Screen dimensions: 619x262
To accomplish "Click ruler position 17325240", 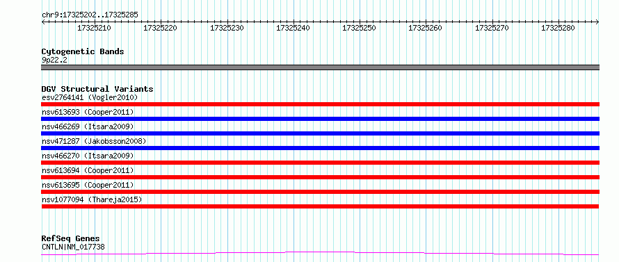I will pos(293,28).
